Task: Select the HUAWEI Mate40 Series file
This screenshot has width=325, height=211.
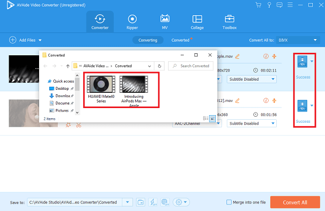Action: (101, 89)
